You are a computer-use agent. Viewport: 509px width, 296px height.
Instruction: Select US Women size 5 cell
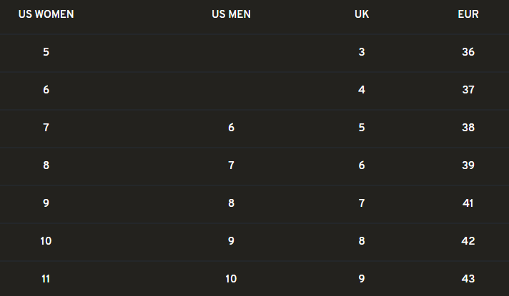46,52
